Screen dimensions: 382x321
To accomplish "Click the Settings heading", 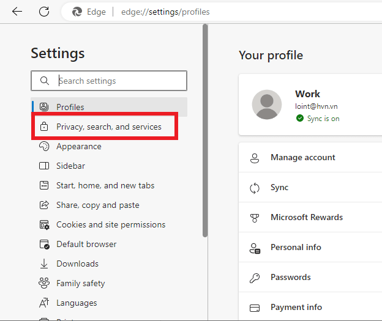I will click(x=58, y=53).
